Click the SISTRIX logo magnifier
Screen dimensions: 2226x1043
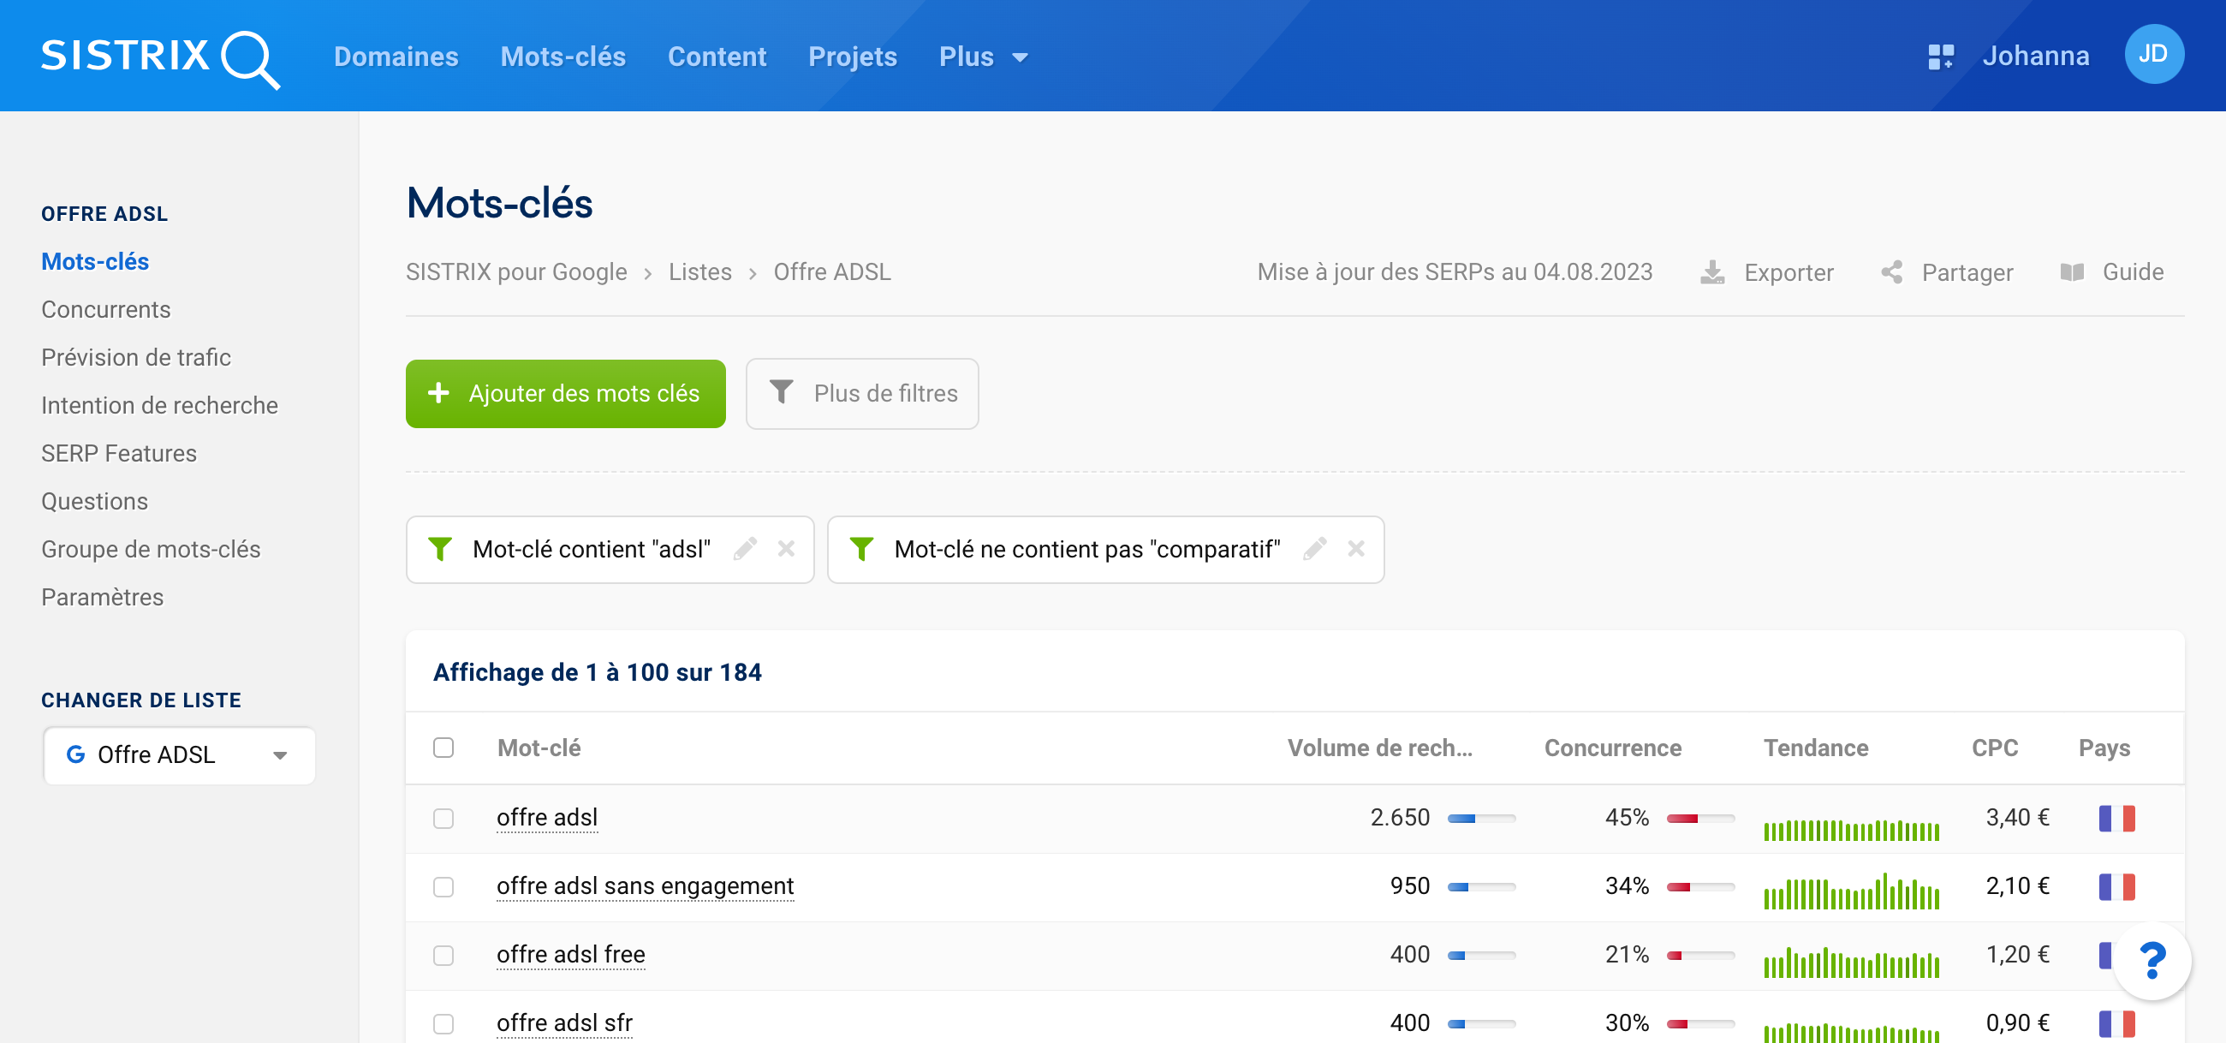coord(251,59)
